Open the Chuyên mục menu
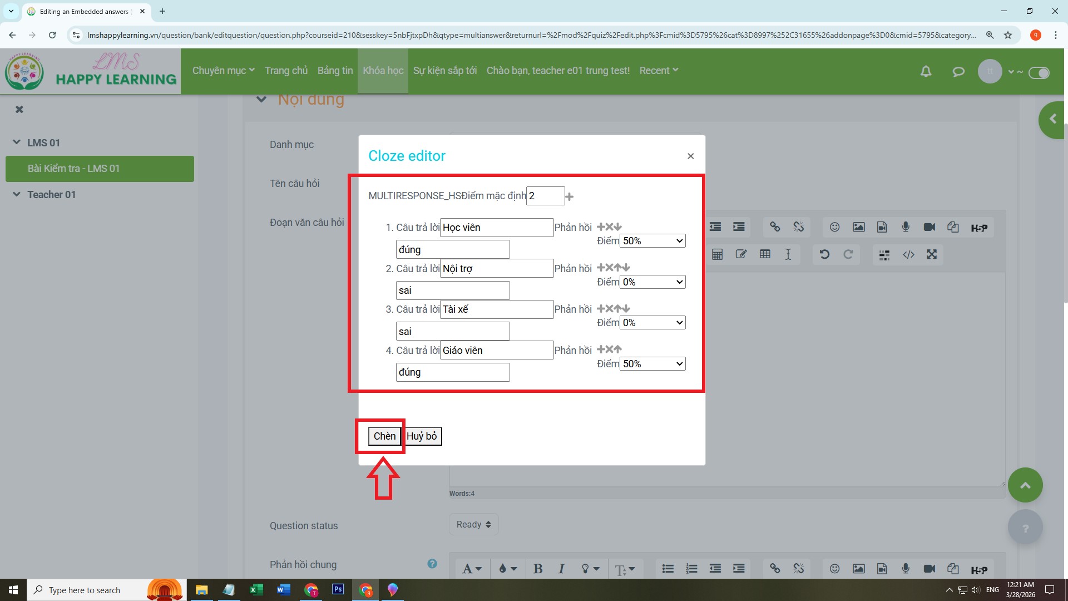Image resolution: width=1068 pixels, height=601 pixels. click(x=223, y=71)
